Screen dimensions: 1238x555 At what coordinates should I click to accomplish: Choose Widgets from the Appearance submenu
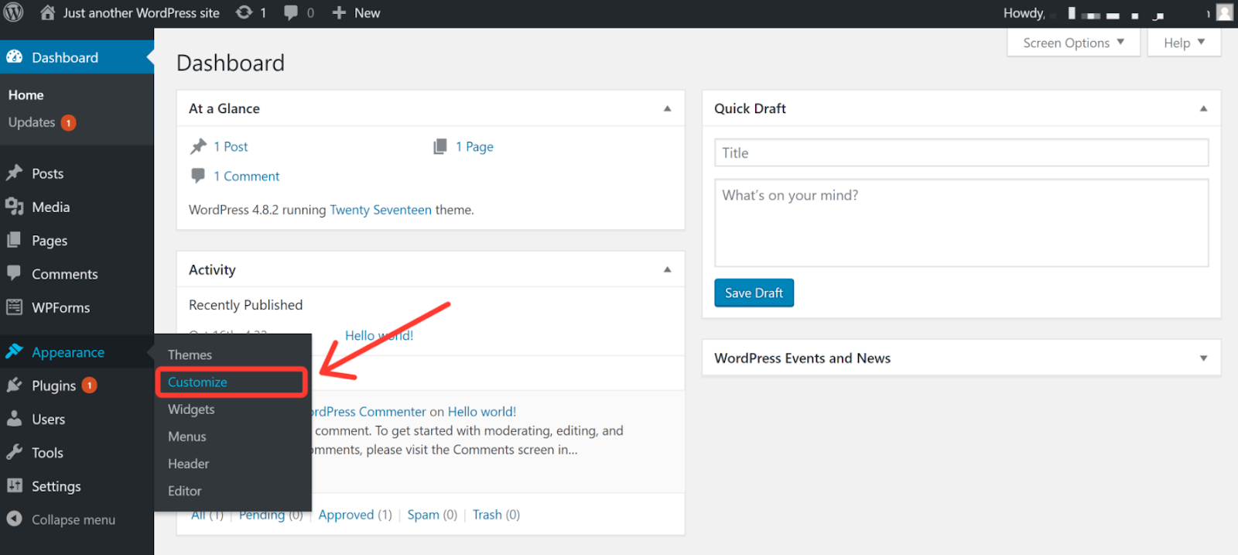191,409
